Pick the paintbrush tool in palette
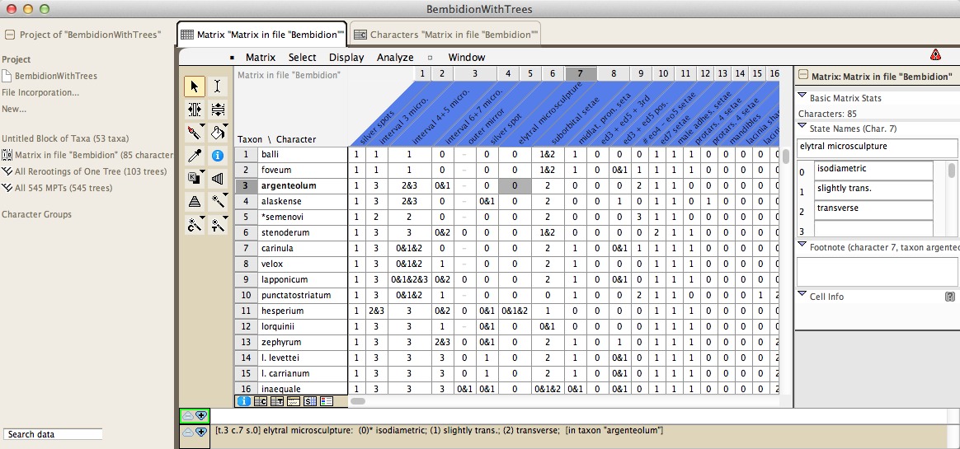Image resolution: width=960 pixels, height=449 pixels. coord(195,132)
